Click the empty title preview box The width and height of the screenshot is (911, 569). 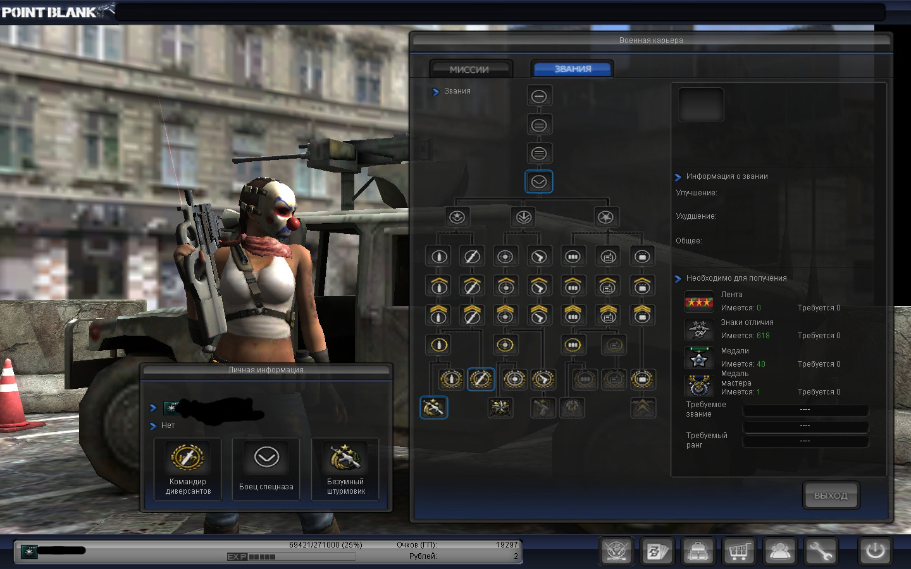(701, 105)
